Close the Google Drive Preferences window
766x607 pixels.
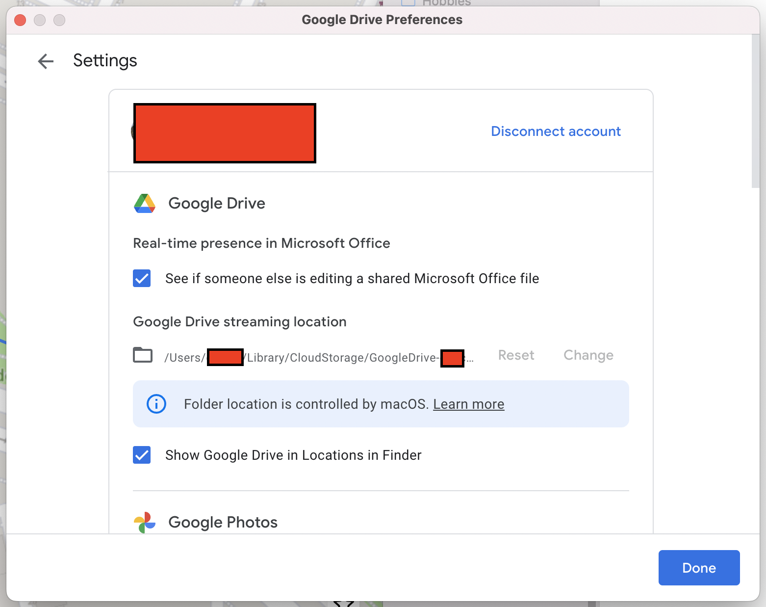point(20,20)
